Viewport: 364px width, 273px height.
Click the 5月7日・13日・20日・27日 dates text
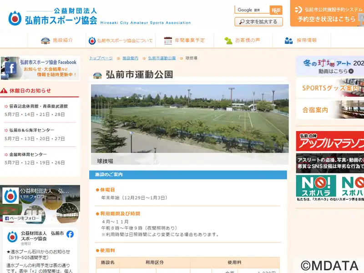35,139
